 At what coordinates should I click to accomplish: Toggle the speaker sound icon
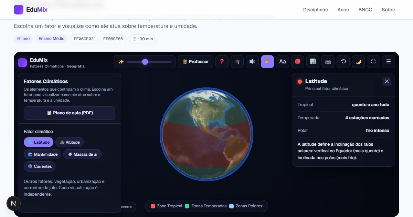click(x=252, y=62)
